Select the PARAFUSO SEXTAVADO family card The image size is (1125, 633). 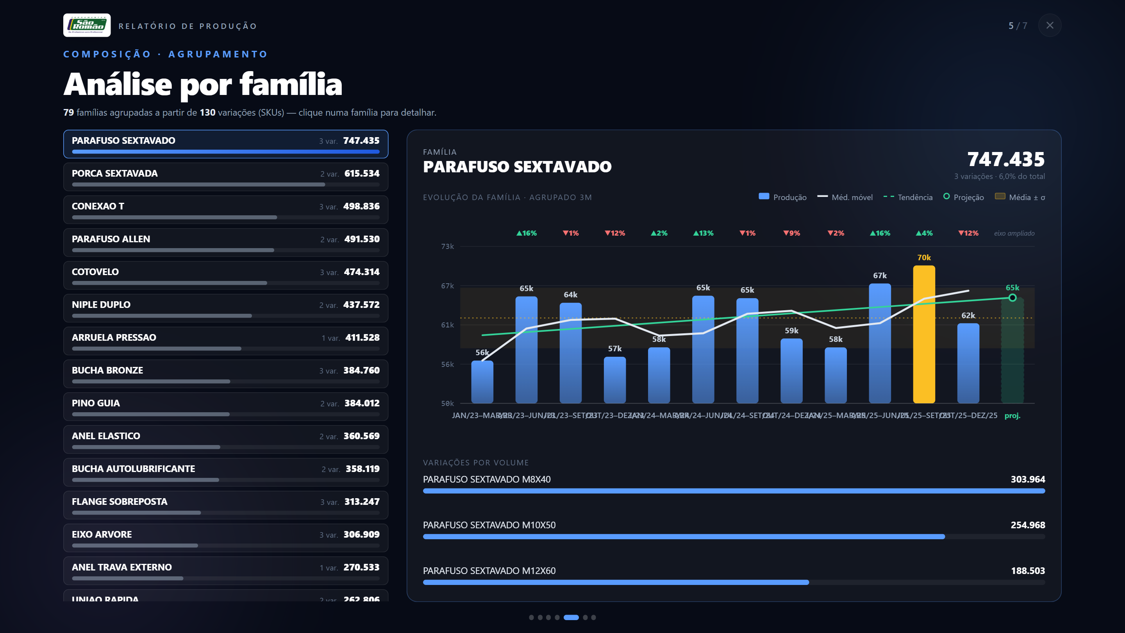coord(226,144)
